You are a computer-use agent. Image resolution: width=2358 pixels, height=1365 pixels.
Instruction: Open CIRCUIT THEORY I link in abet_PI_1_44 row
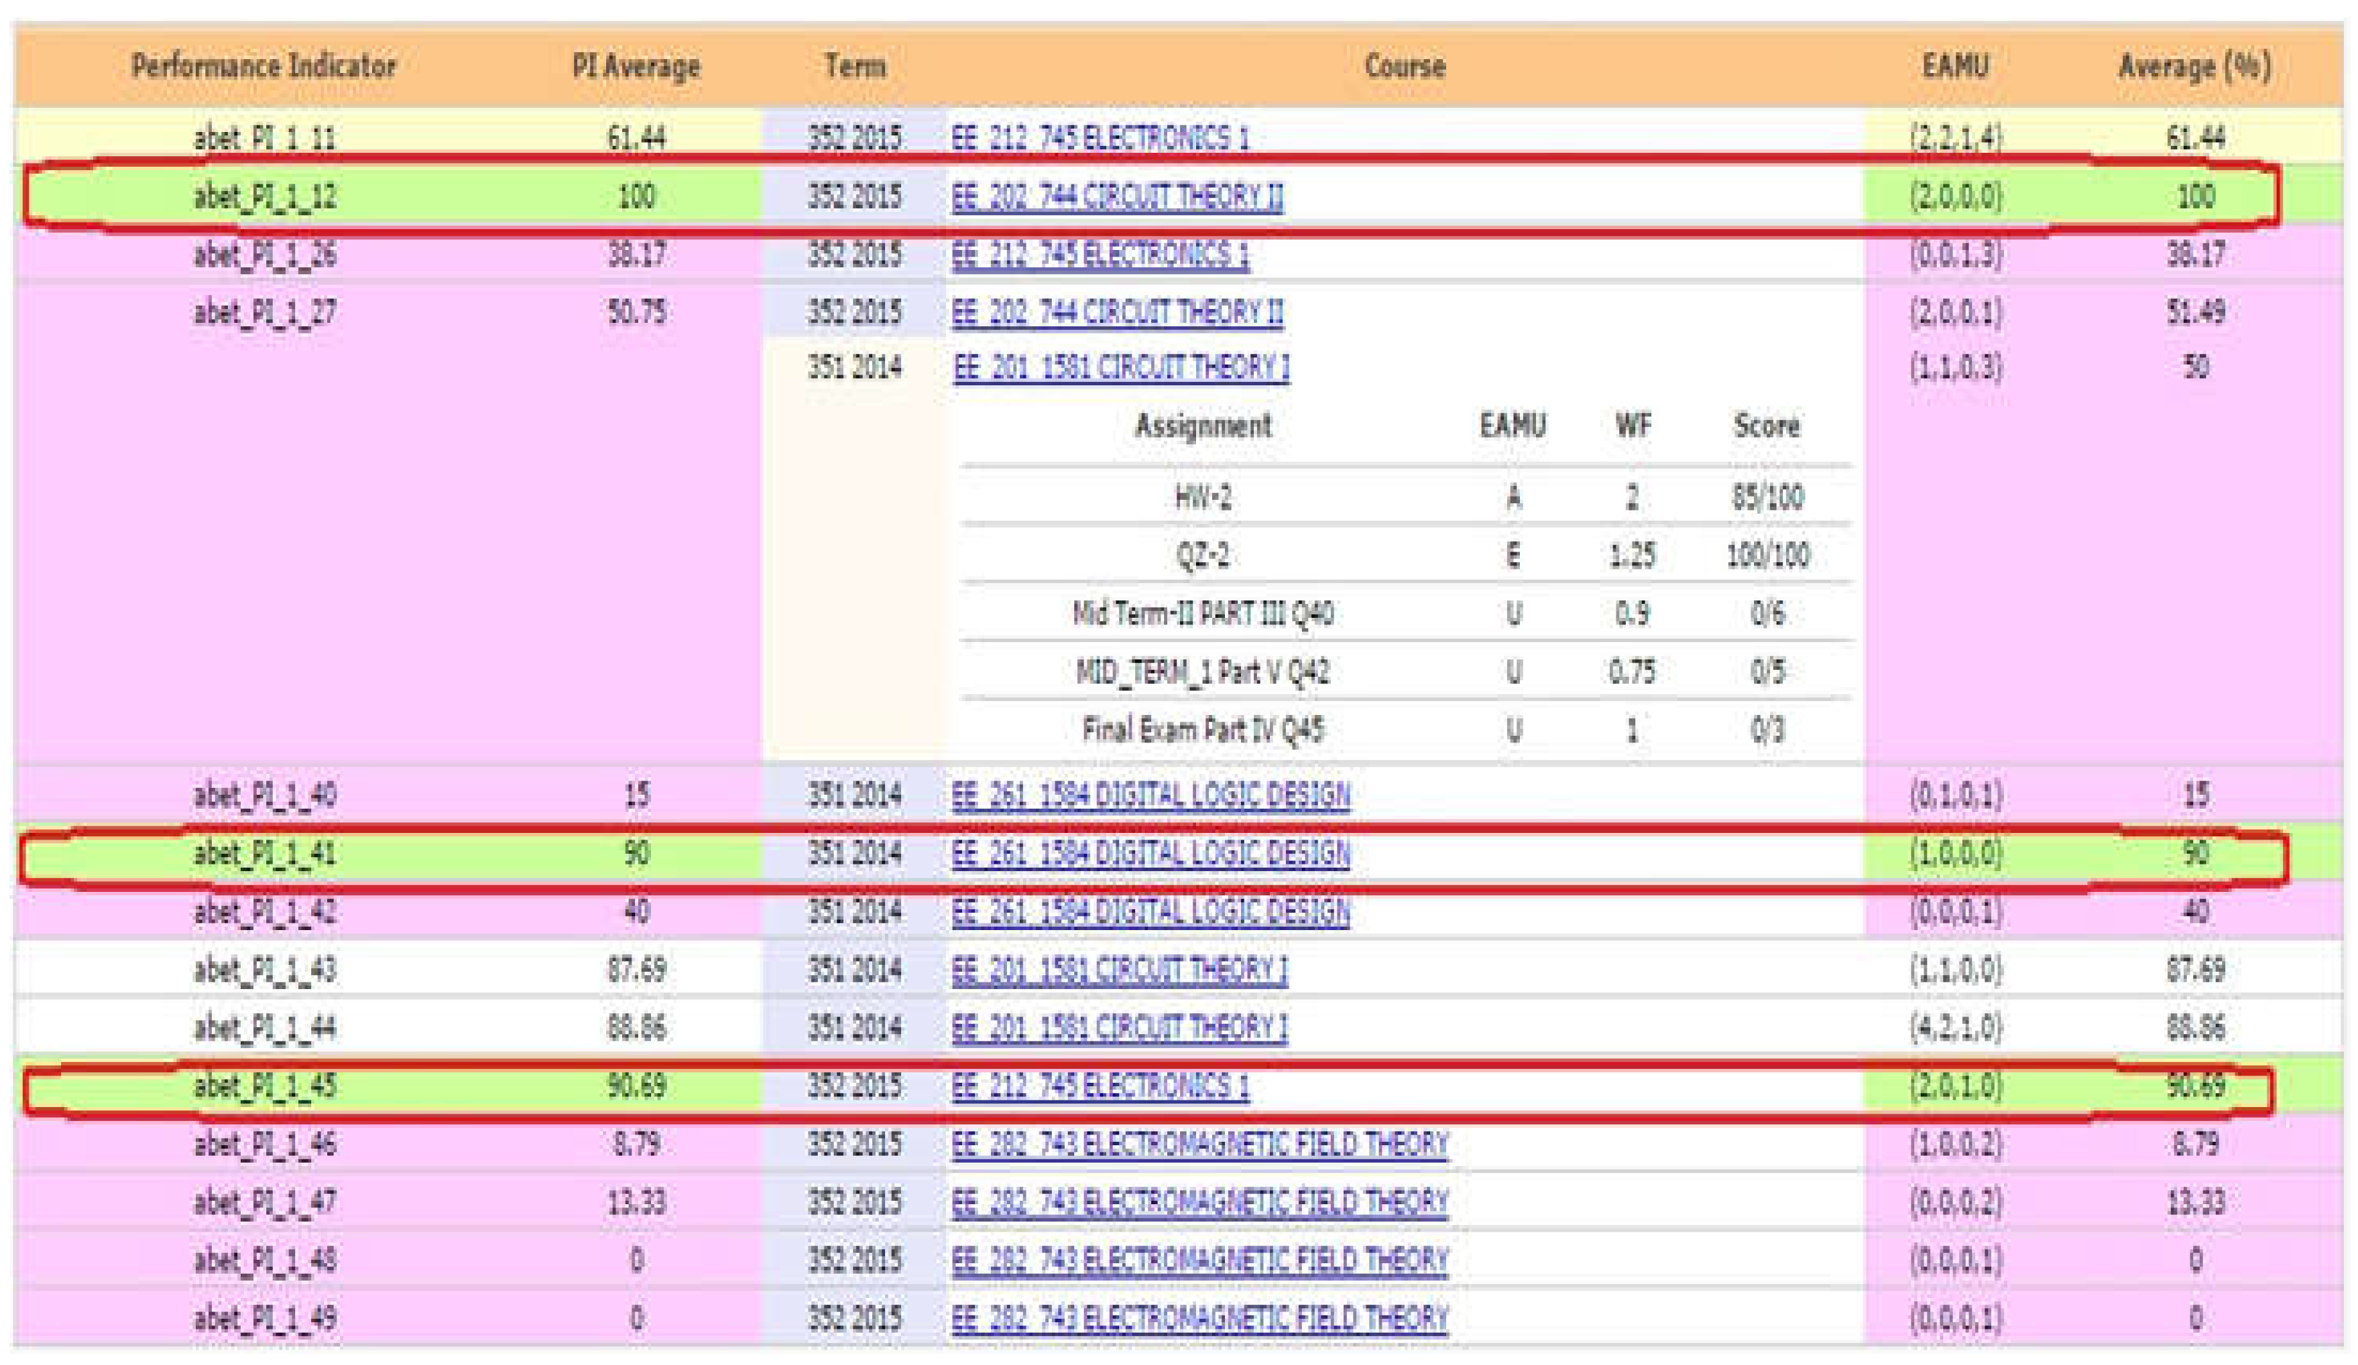pos(1119,1027)
